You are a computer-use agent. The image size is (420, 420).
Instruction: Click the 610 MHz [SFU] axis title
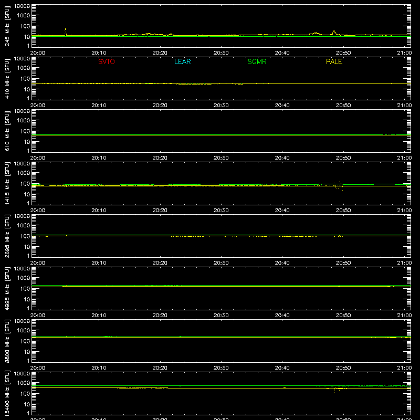[x=7, y=131]
